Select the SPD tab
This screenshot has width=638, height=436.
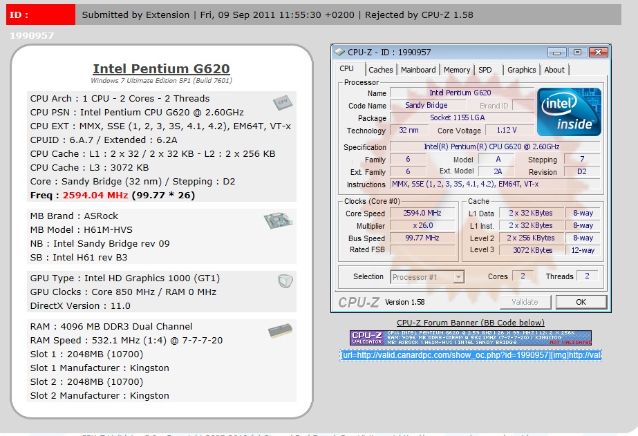pos(485,70)
